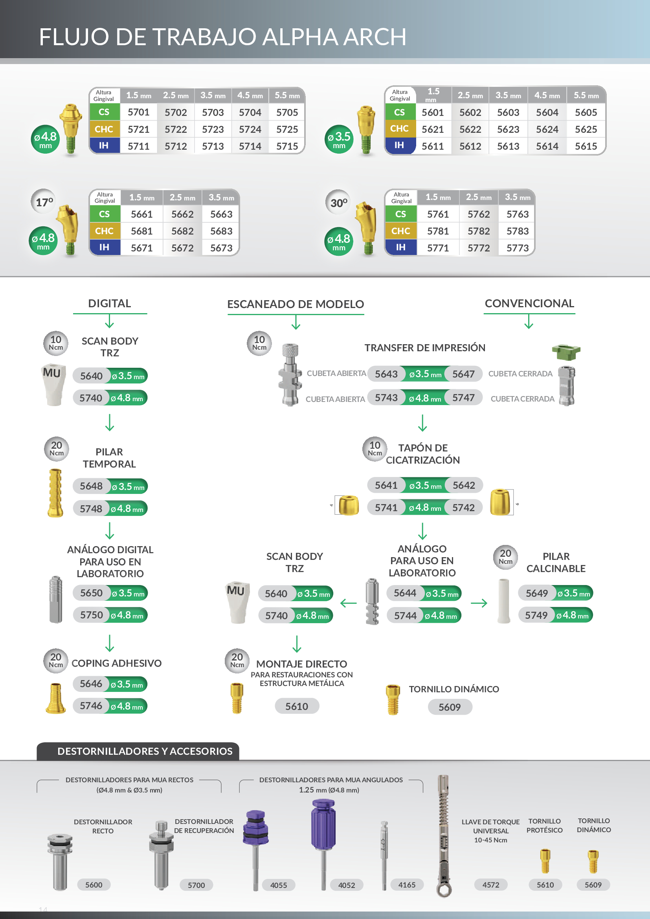The height and width of the screenshot is (919, 650).
Task: Click the 17° angle badge
Action: tap(44, 202)
